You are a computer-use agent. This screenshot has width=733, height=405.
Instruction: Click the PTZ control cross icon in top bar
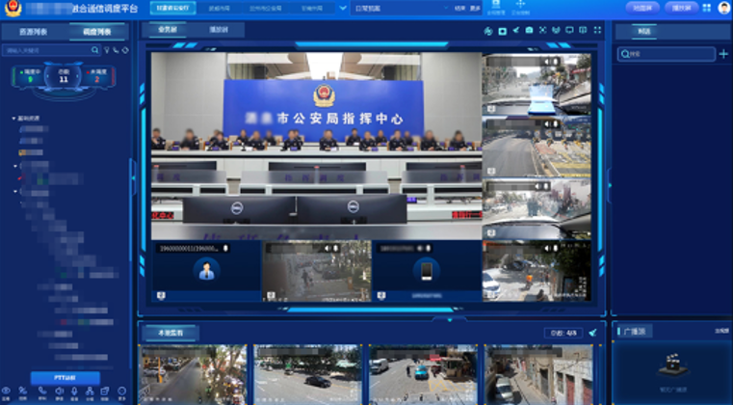coord(520,7)
